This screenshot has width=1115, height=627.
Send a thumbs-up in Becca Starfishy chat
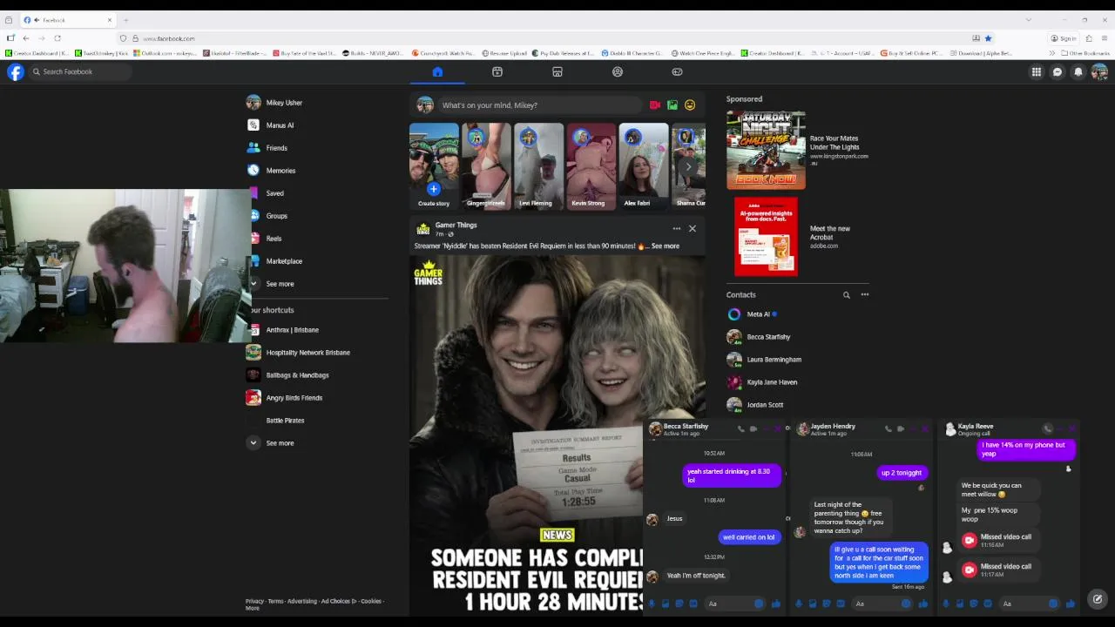pos(776,603)
